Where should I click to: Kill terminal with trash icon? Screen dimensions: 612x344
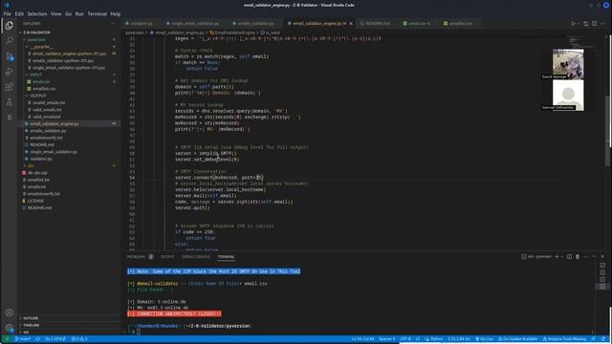pos(578,257)
